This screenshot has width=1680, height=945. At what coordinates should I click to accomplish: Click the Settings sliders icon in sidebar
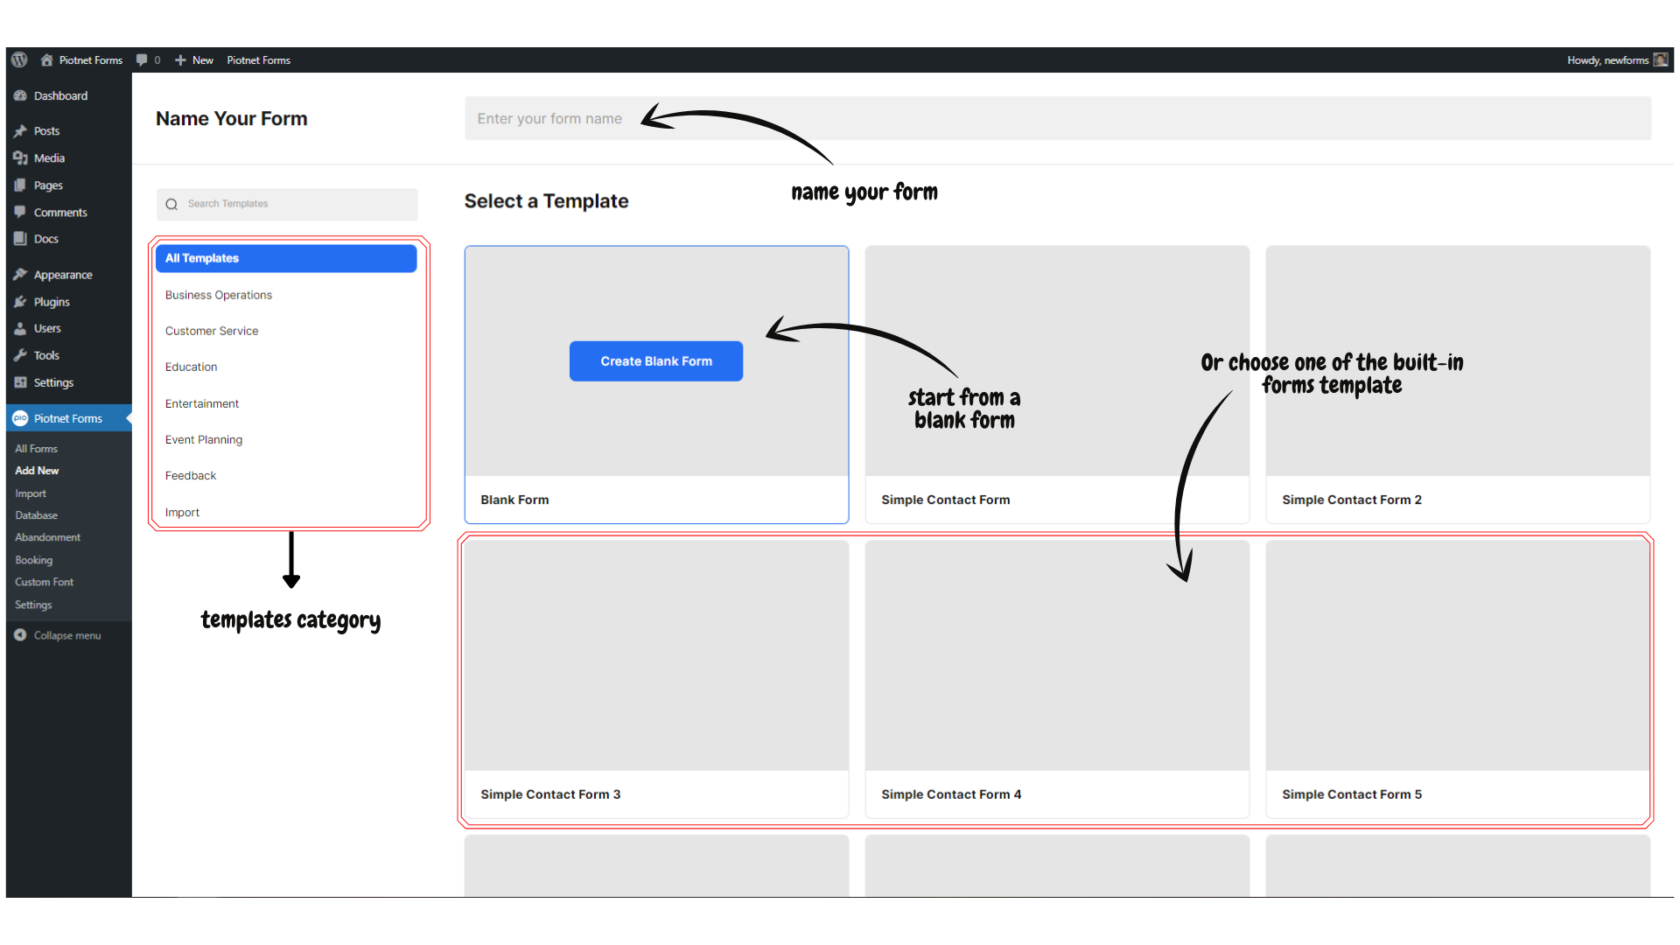coord(20,382)
